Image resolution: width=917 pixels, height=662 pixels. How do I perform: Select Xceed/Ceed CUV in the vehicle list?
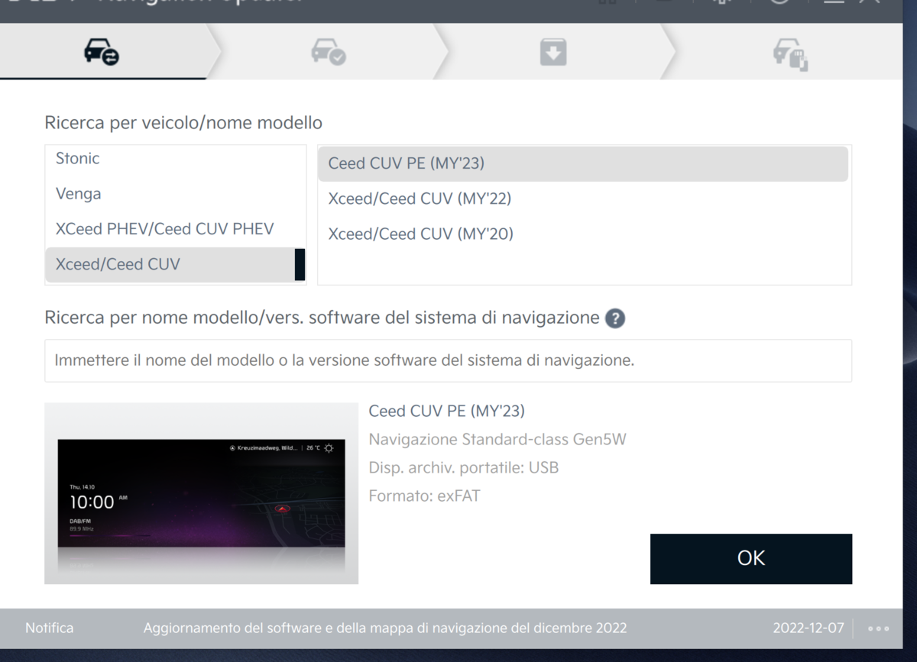tap(170, 264)
